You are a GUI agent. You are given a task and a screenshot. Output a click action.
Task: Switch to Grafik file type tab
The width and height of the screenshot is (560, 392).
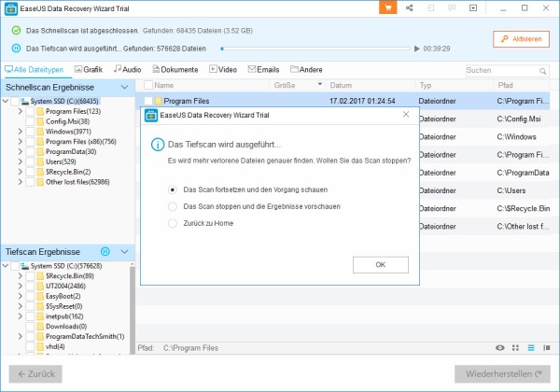pyautogui.click(x=89, y=70)
